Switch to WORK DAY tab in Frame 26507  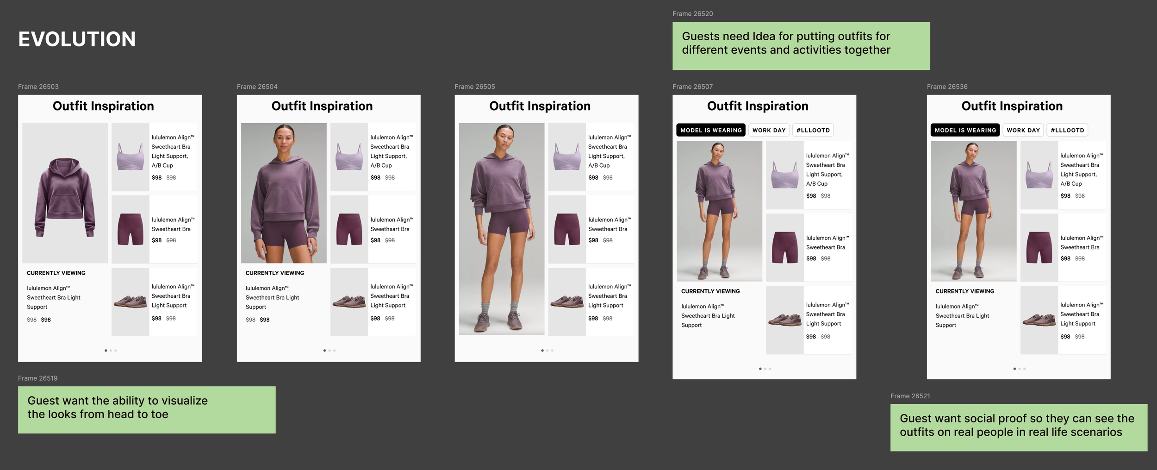click(769, 130)
